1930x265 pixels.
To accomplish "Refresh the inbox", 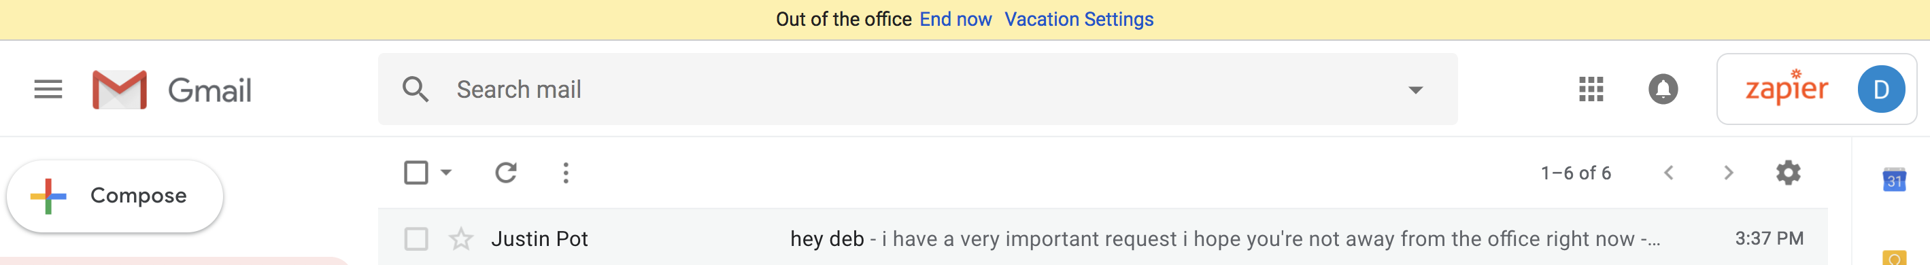I will coord(506,173).
